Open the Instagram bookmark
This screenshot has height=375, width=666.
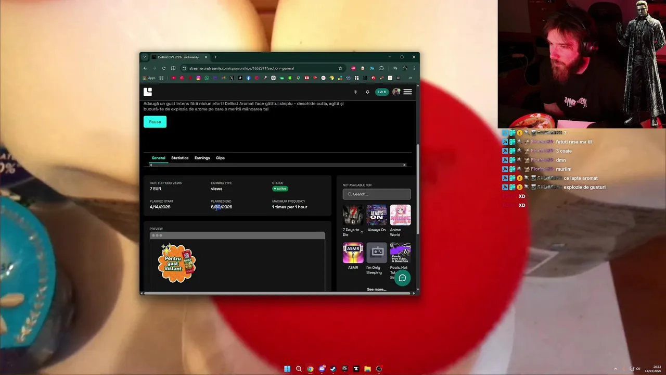tap(198, 78)
